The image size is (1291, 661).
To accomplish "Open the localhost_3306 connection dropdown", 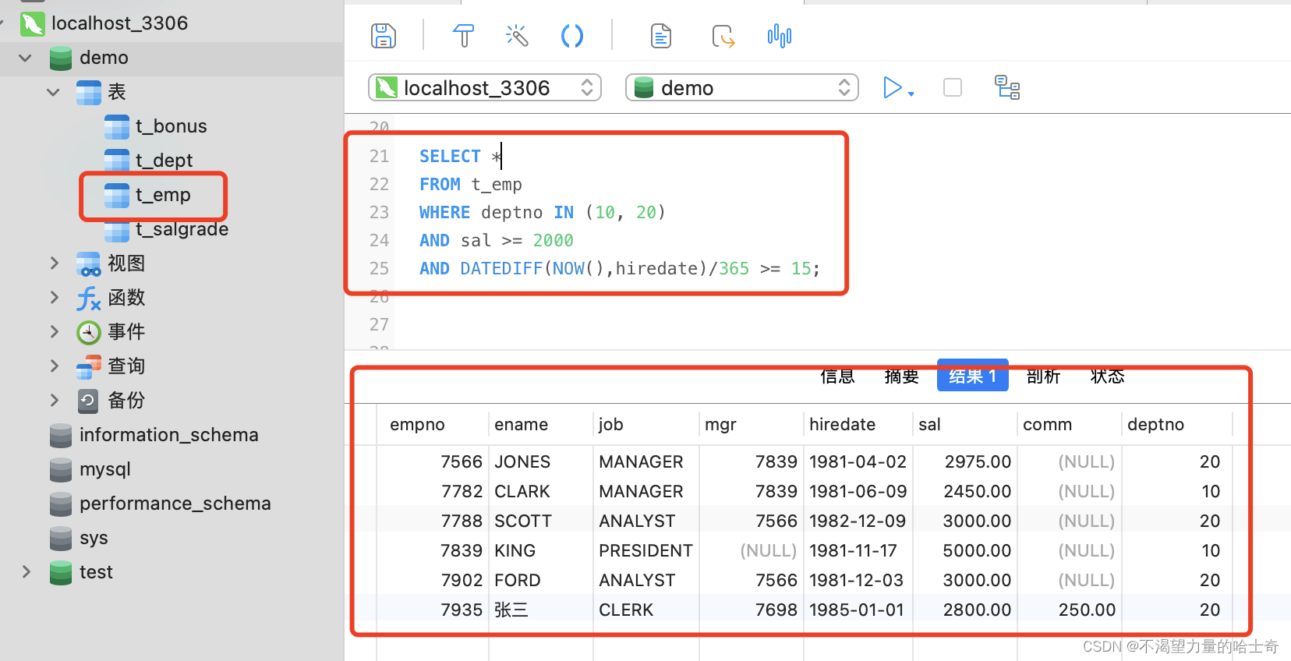I will click(x=484, y=87).
